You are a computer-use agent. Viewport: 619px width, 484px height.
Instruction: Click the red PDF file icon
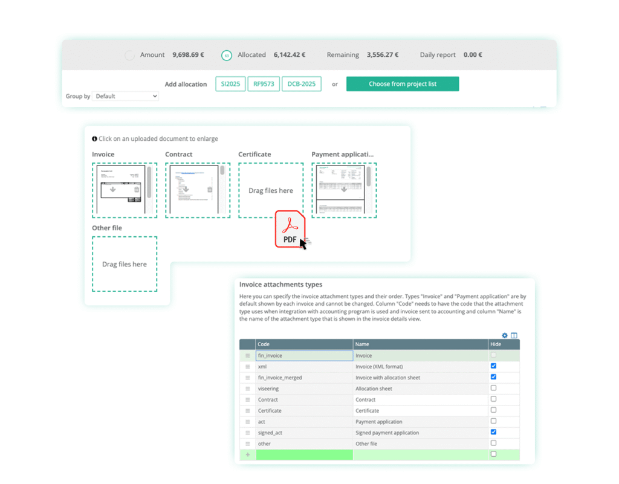[290, 230]
